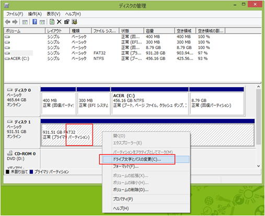
Task: Click the show/hide console tree icon
Action: [x=25, y=22]
